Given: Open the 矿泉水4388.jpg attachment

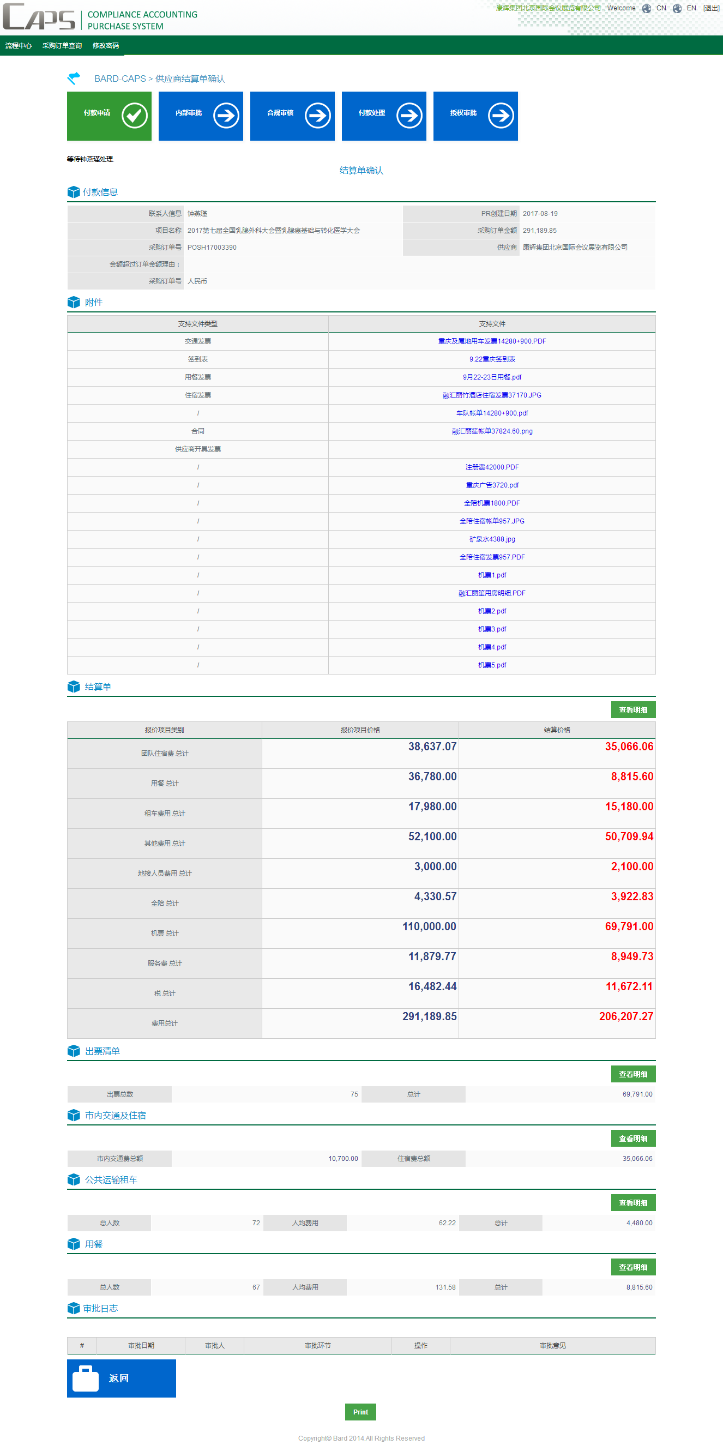Looking at the screenshot, I should pyautogui.click(x=492, y=539).
